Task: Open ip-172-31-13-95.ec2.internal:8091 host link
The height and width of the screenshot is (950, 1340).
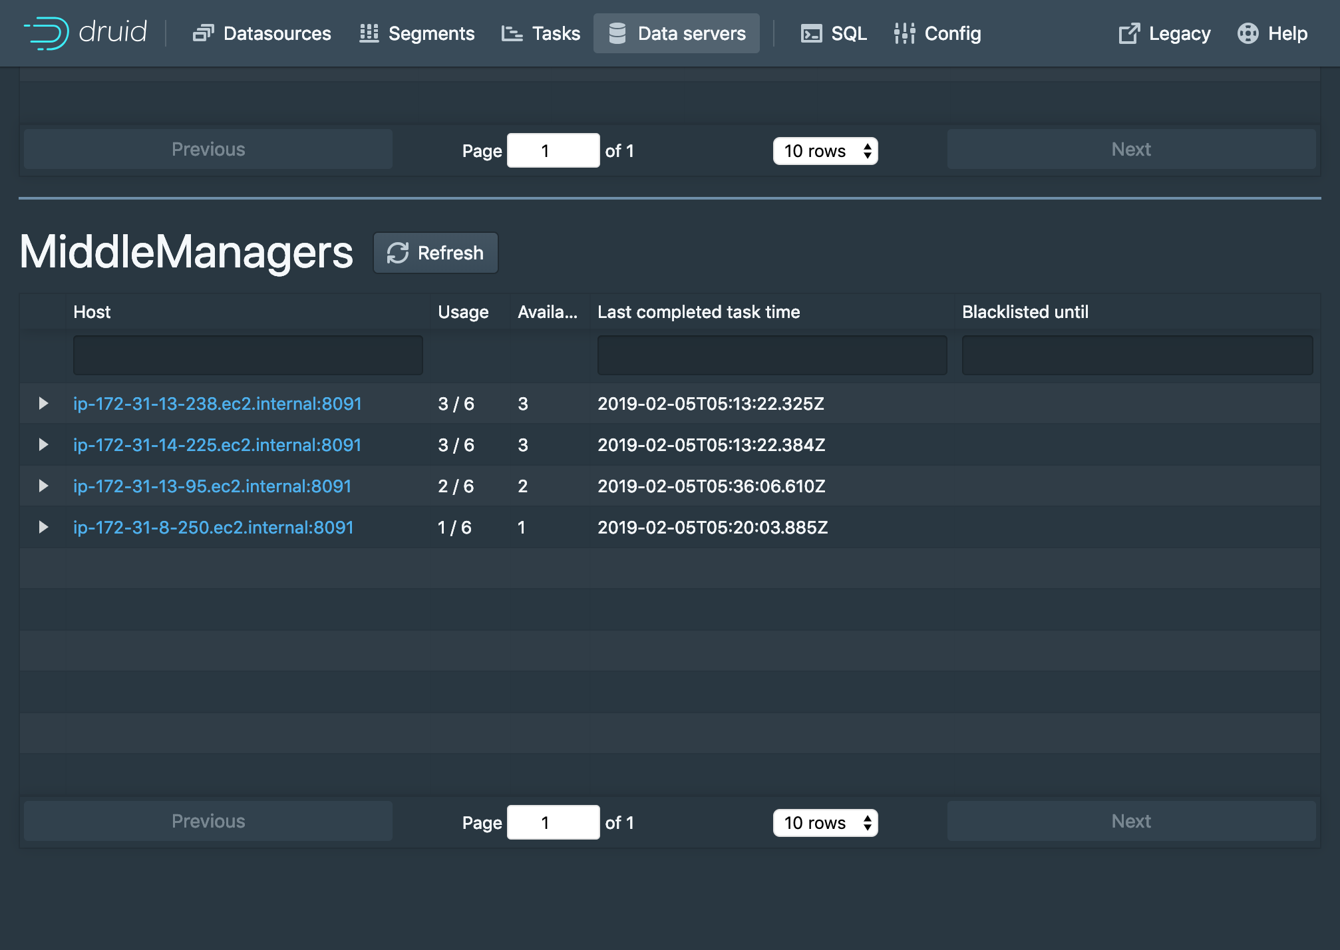Action: tap(212, 486)
